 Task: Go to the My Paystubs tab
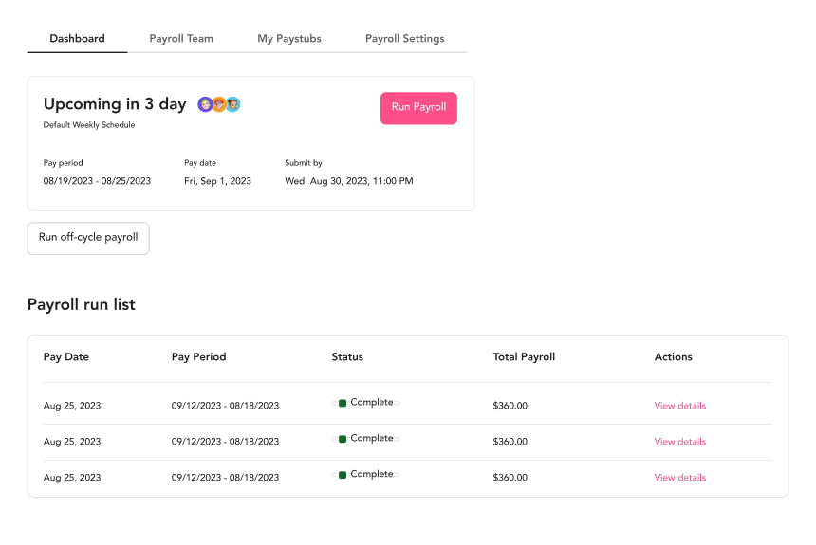click(289, 39)
